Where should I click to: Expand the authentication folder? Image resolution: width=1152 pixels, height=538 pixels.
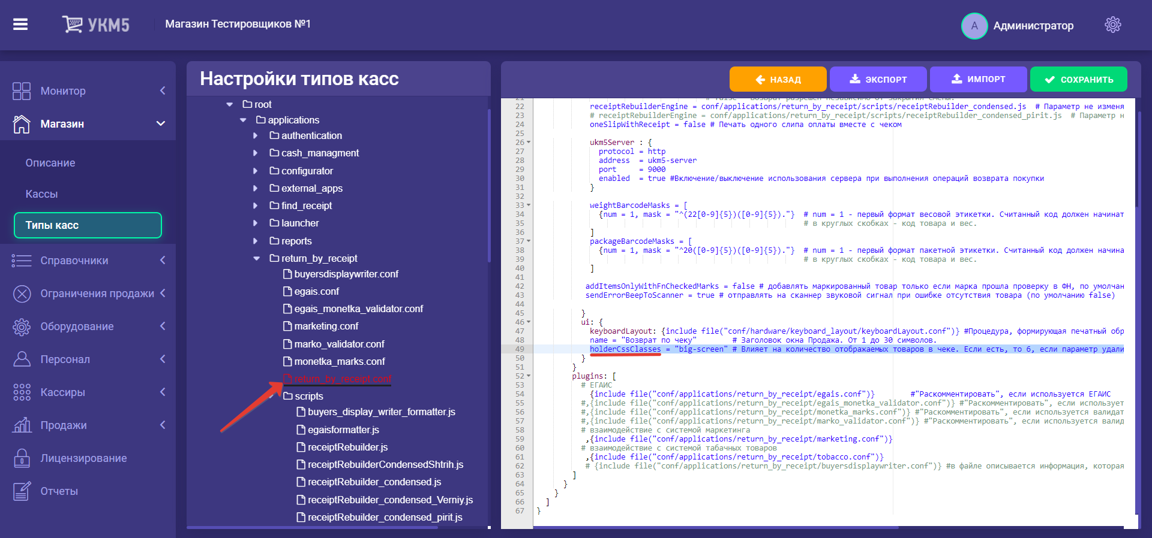tap(256, 135)
